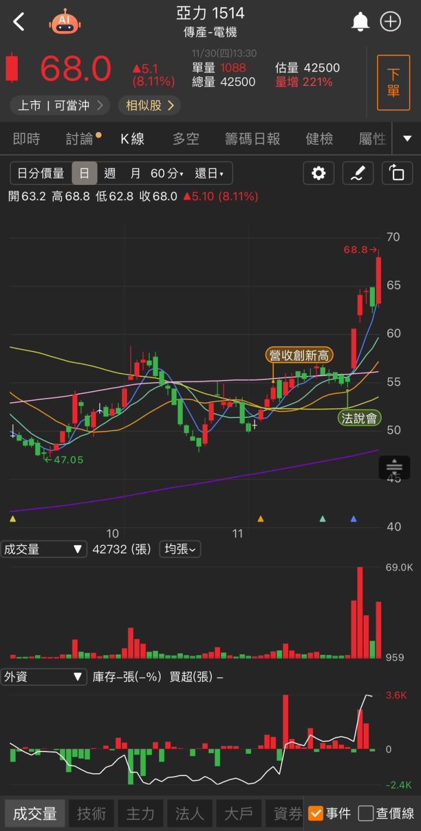Expand the 均張 volume average dropdown
The height and width of the screenshot is (831, 421).
(180, 549)
